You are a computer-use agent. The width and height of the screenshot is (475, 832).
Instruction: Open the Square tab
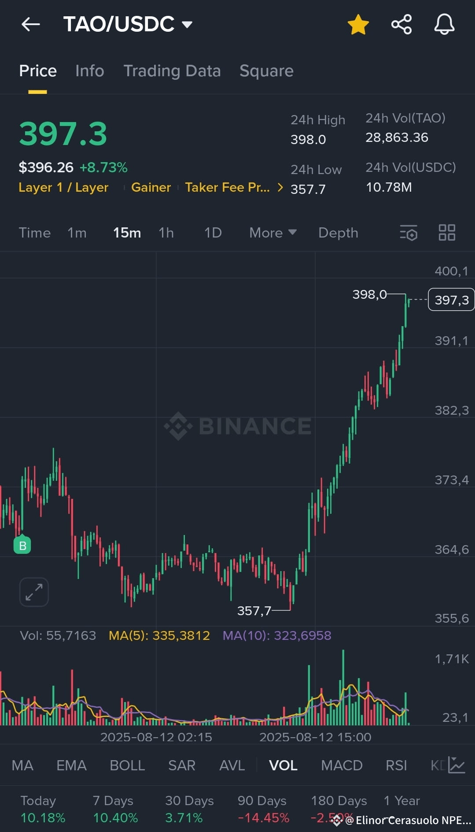point(266,71)
